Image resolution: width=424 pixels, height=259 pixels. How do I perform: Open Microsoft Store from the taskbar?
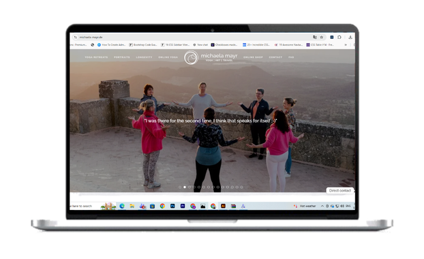pyautogui.click(x=152, y=206)
